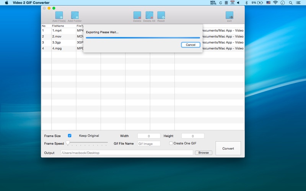Open the Apple menu

pos(7,3)
